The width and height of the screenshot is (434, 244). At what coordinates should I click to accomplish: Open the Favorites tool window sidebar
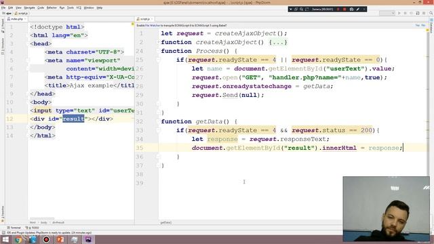point(3,214)
